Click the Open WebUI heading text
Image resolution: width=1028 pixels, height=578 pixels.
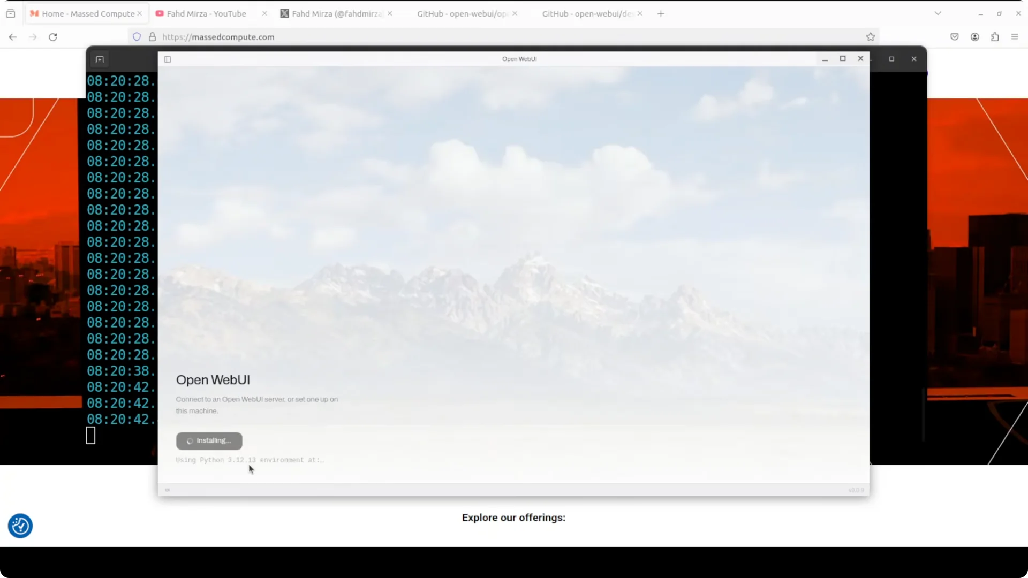[x=213, y=380]
